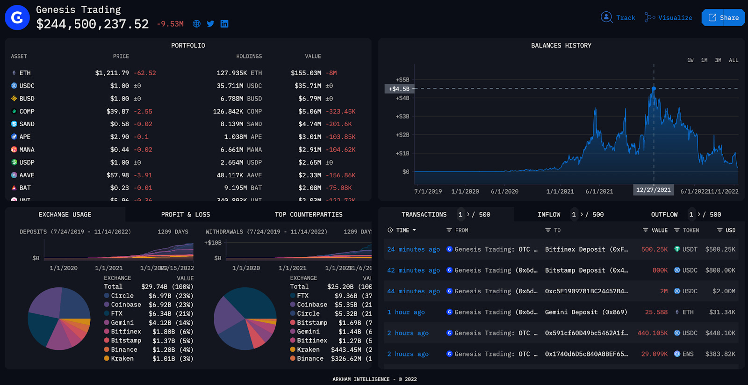748x385 pixels.
Task: Click the COMP asset icon
Action: tap(14, 111)
